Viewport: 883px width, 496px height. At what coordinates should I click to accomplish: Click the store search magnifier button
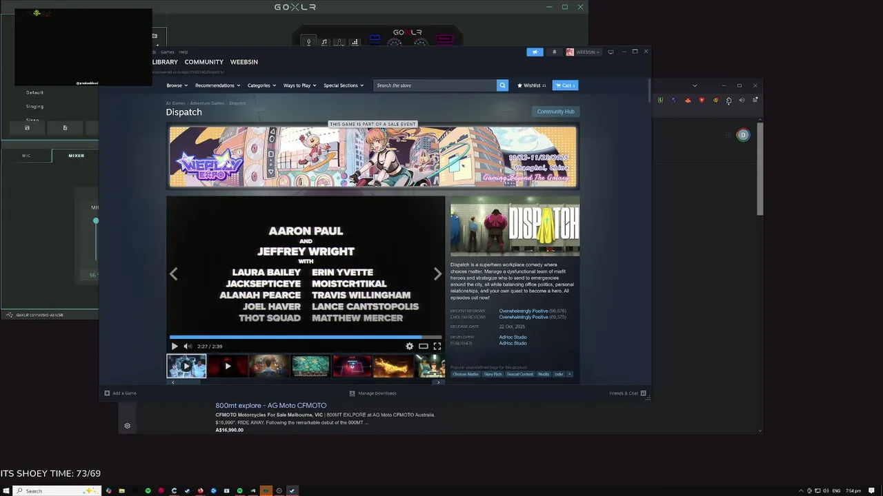pyautogui.click(x=502, y=85)
